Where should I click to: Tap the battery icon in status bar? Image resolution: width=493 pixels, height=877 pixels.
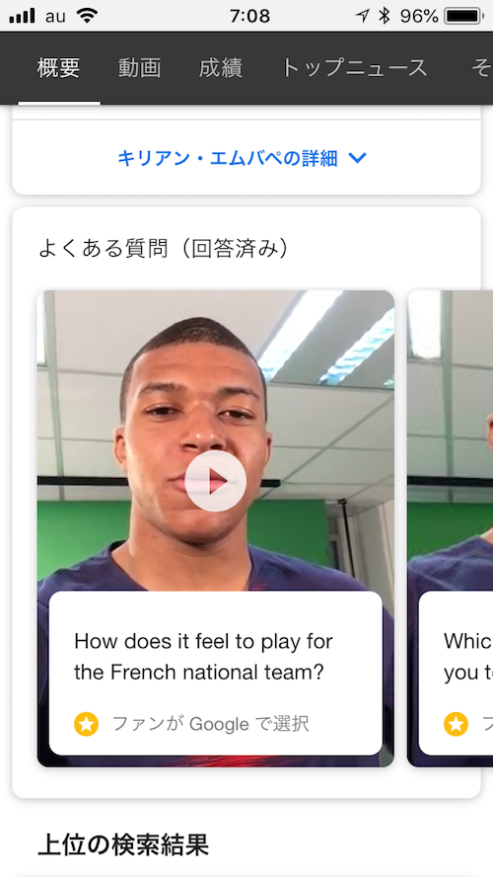coord(464,16)
